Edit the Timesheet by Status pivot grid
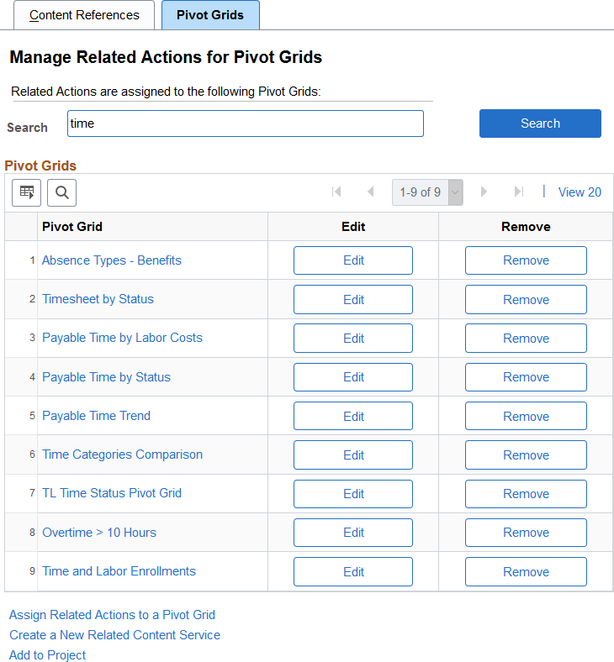The width and height of the screenshot is (614, 662). click(353, 300)
